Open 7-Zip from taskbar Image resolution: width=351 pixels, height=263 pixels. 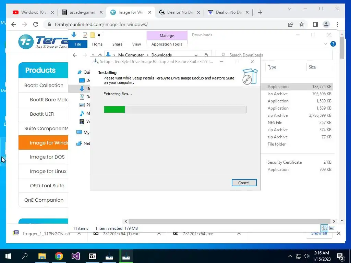tap(93, 256)
